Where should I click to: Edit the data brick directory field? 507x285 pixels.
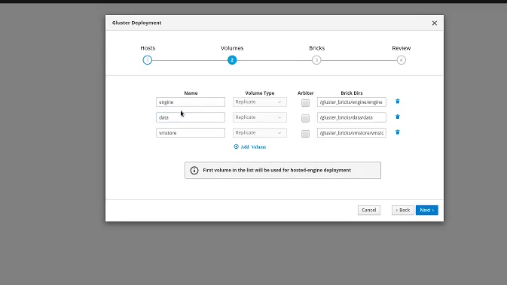[x=352, y=117]
